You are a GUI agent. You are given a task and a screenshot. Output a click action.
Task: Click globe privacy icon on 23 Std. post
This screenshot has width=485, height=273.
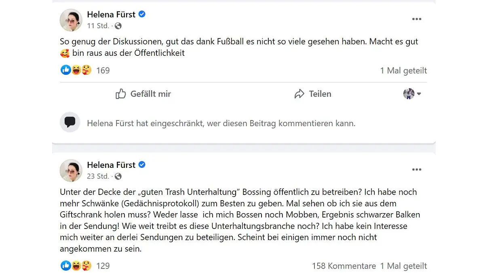(118, 176)
